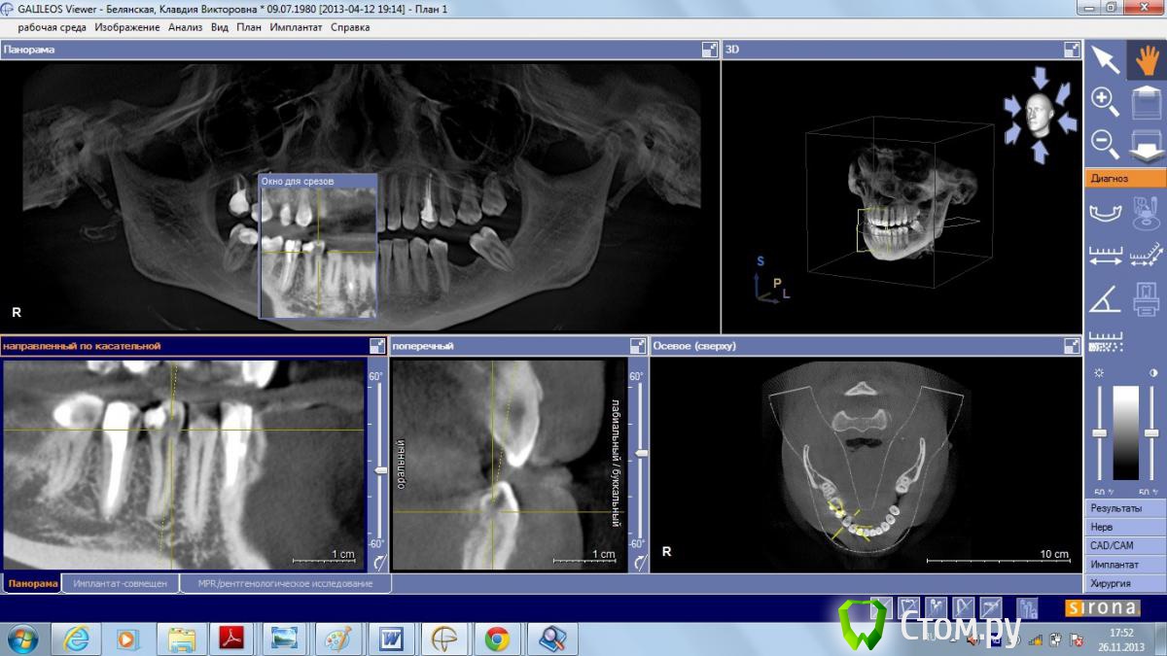Switch to MPR/рентгенологическое исследование tab
The height and width of the screenshot is (656, 1167).
click(x=285, y=584)
